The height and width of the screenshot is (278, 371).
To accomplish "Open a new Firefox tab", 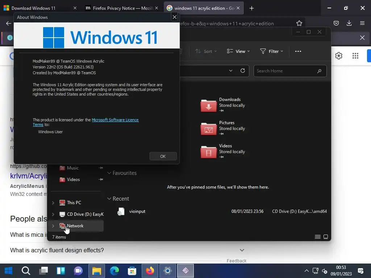I will point(251,8).
